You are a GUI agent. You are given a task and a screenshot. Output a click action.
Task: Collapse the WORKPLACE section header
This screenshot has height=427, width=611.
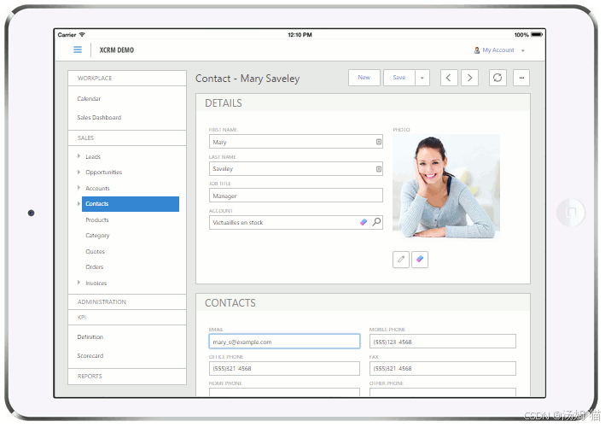[x=127, y=78]
